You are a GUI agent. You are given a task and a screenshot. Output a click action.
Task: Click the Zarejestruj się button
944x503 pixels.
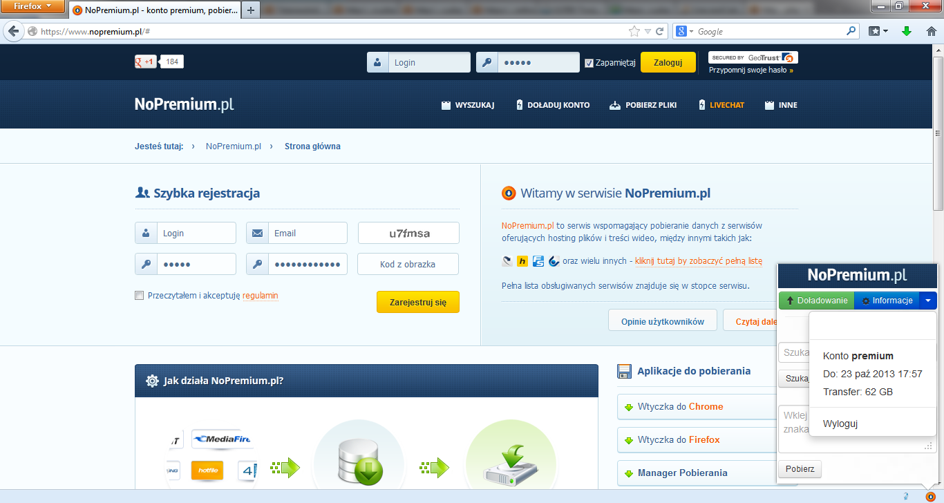tap(418, 302)
